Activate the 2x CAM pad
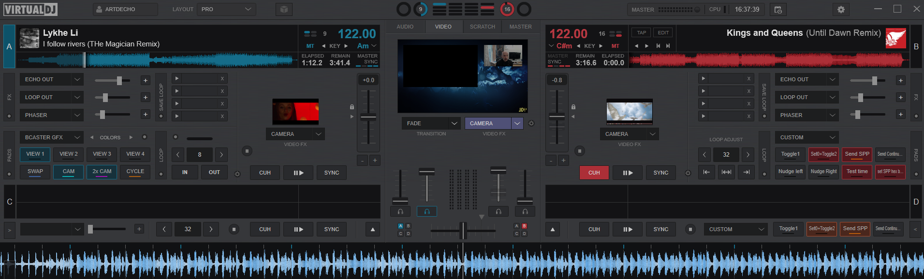The height and width of the screenshot is (279, 924). (x=102, y=172)
